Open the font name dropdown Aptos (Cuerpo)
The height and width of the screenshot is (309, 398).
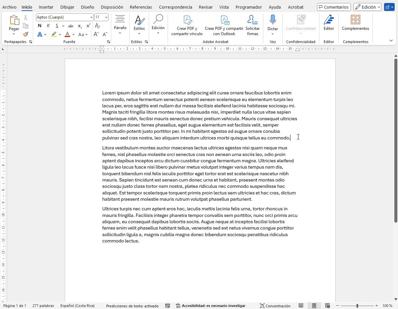pos(91,17)
